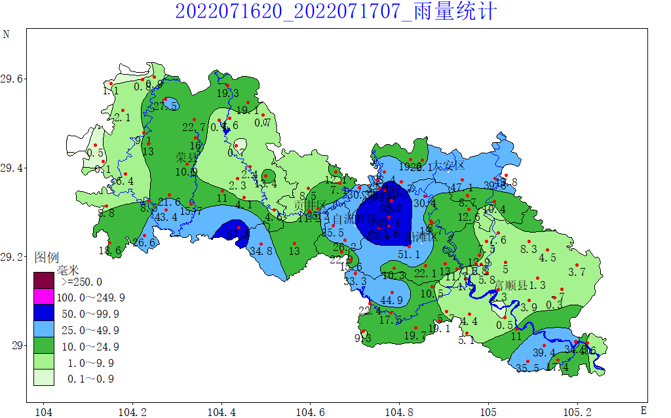This screenshot has width=671, height=418.
Task: Click the map title 2022071620_2022071707_雨量统计
Action: tap(336, 11)
